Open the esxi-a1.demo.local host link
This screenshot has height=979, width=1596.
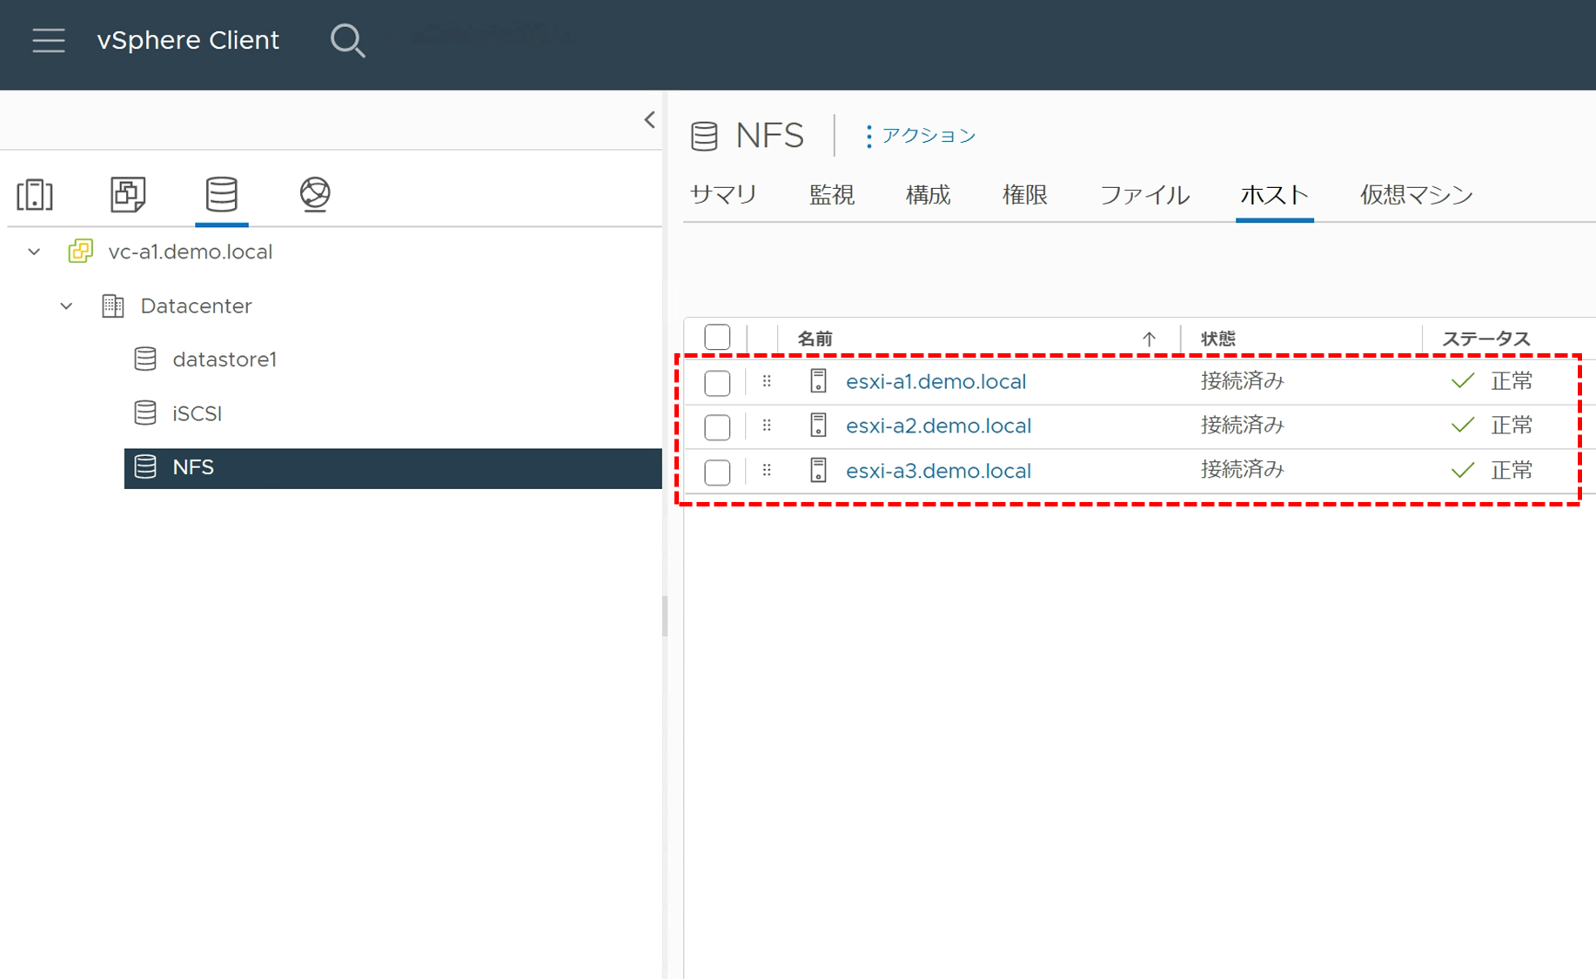[x=935, y=381]
